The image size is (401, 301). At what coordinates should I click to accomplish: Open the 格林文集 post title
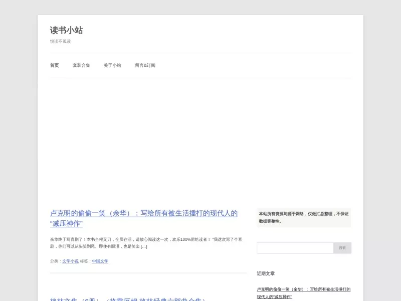point(128,299)
